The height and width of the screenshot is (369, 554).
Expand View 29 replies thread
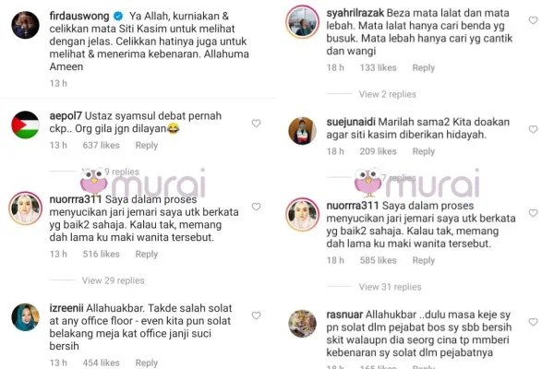coord(113,280)
